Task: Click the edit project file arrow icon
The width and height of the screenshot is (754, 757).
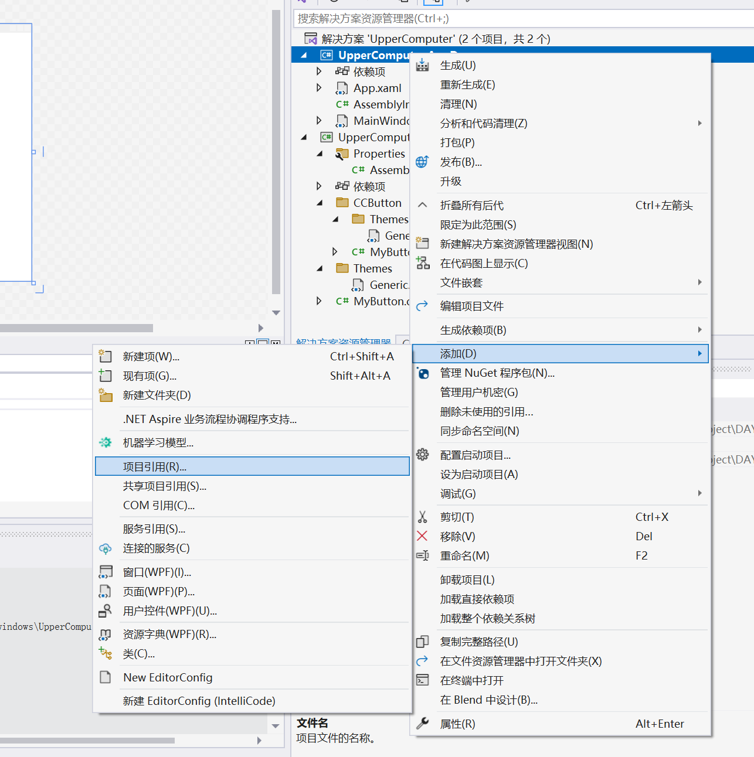Action: tap(422, 306)
